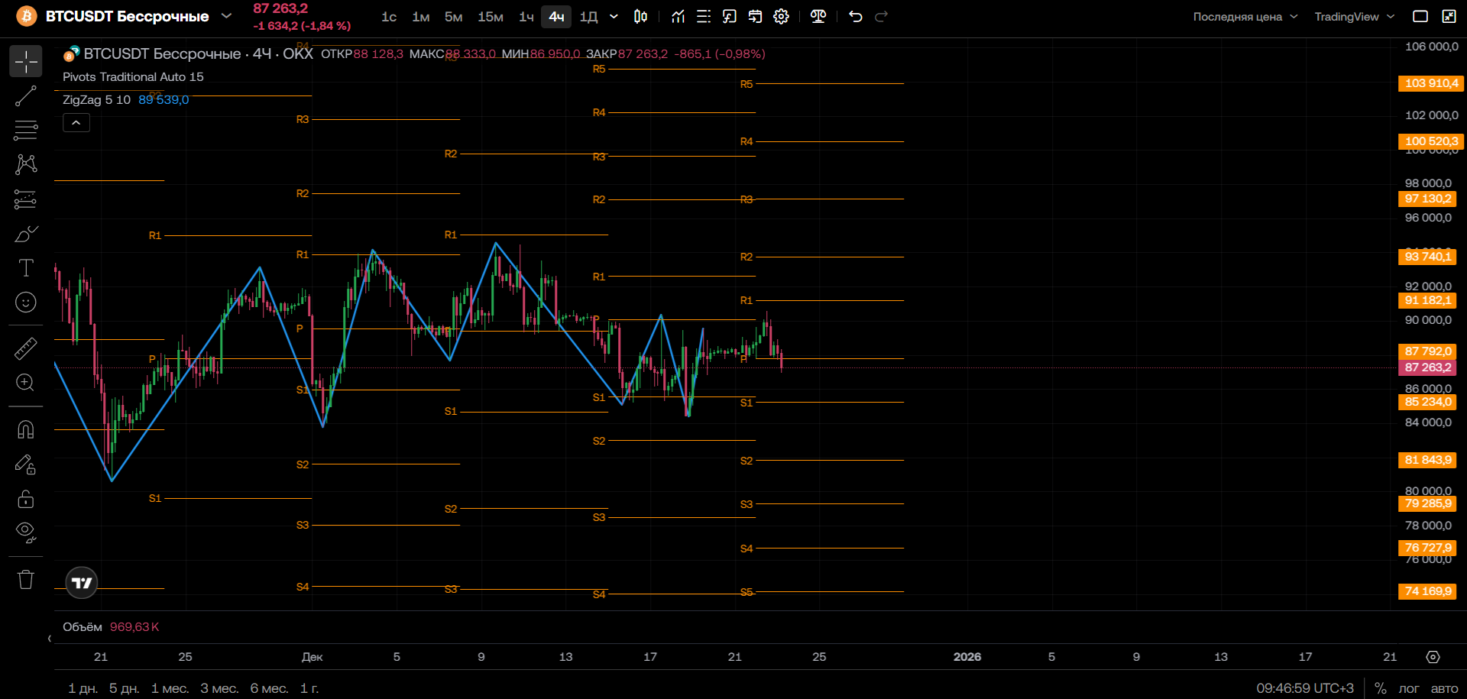Select the ruler measure tool
Screen dimensions: 1467x699
tap(26, 348)
